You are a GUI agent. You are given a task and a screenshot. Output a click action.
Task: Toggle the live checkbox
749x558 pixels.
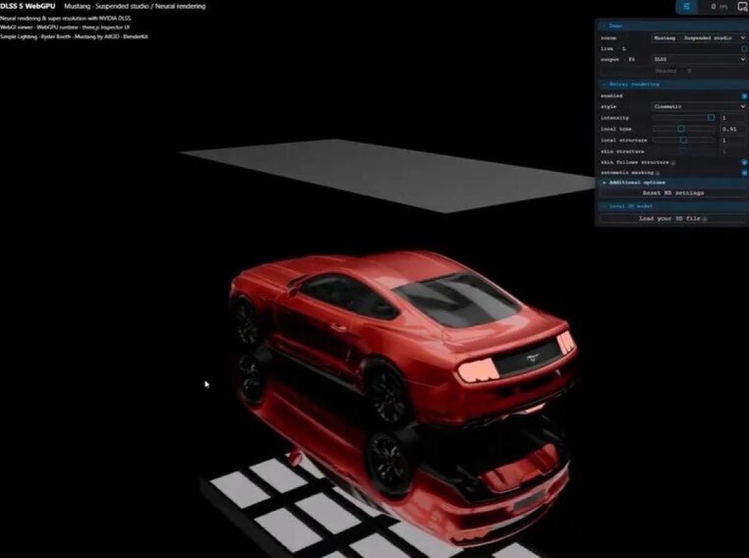tap(744, 49)
